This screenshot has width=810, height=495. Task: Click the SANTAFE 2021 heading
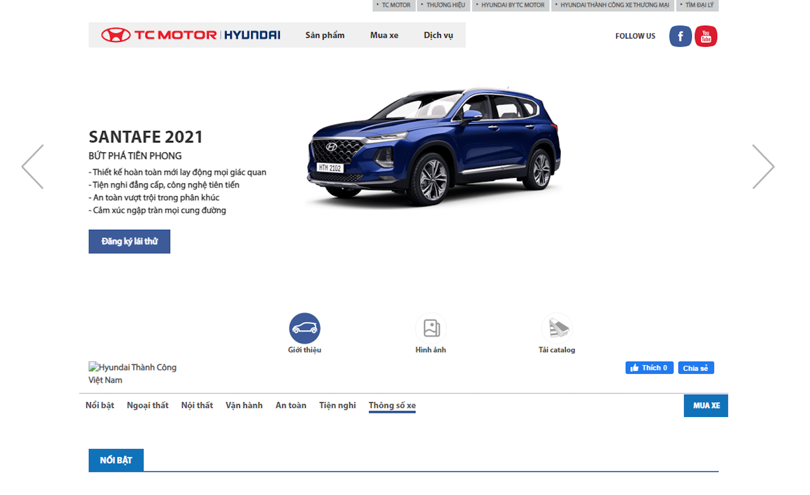pyautogui.click(x=146, y=137)
